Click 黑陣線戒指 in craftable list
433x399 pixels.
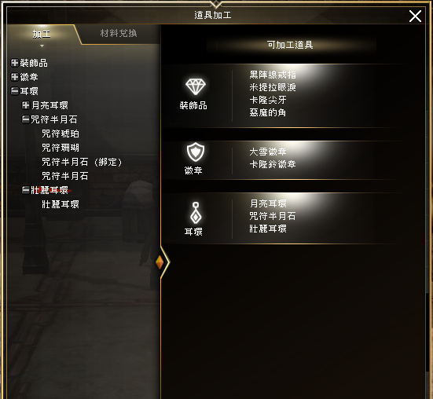(x=273, y=75)
